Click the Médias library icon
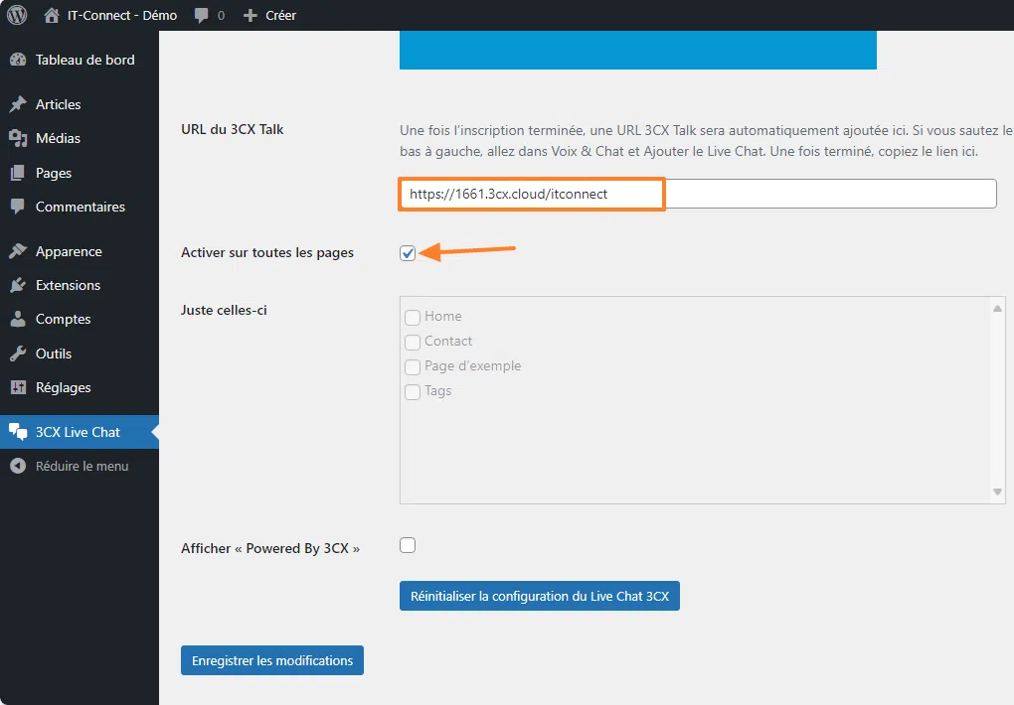Image resolution: width=1014 pixels, height=705 pixels. pyautogui.click(x=18, y=138)
